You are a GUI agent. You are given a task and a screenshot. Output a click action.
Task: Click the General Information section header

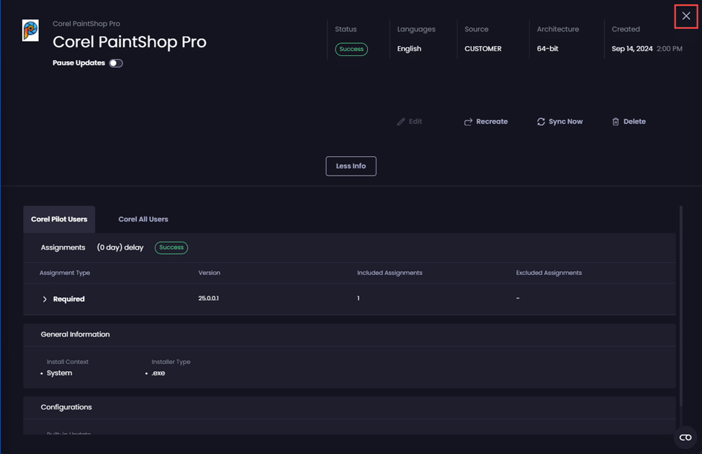click(x=75, y=335)
